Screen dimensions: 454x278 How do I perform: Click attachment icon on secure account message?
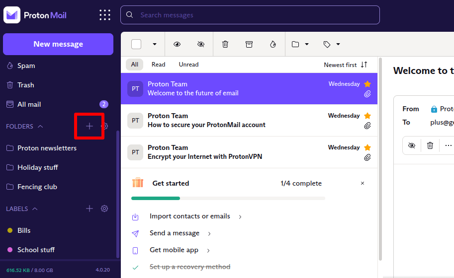[x=367, y=126]
